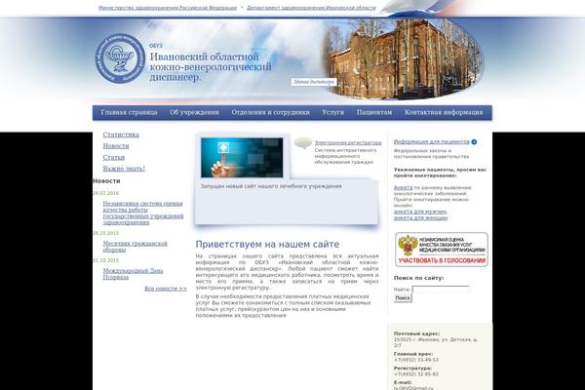Open the Главная страница menu item
The height and width of the screenshot is (390, 585).
click(129, 112)
